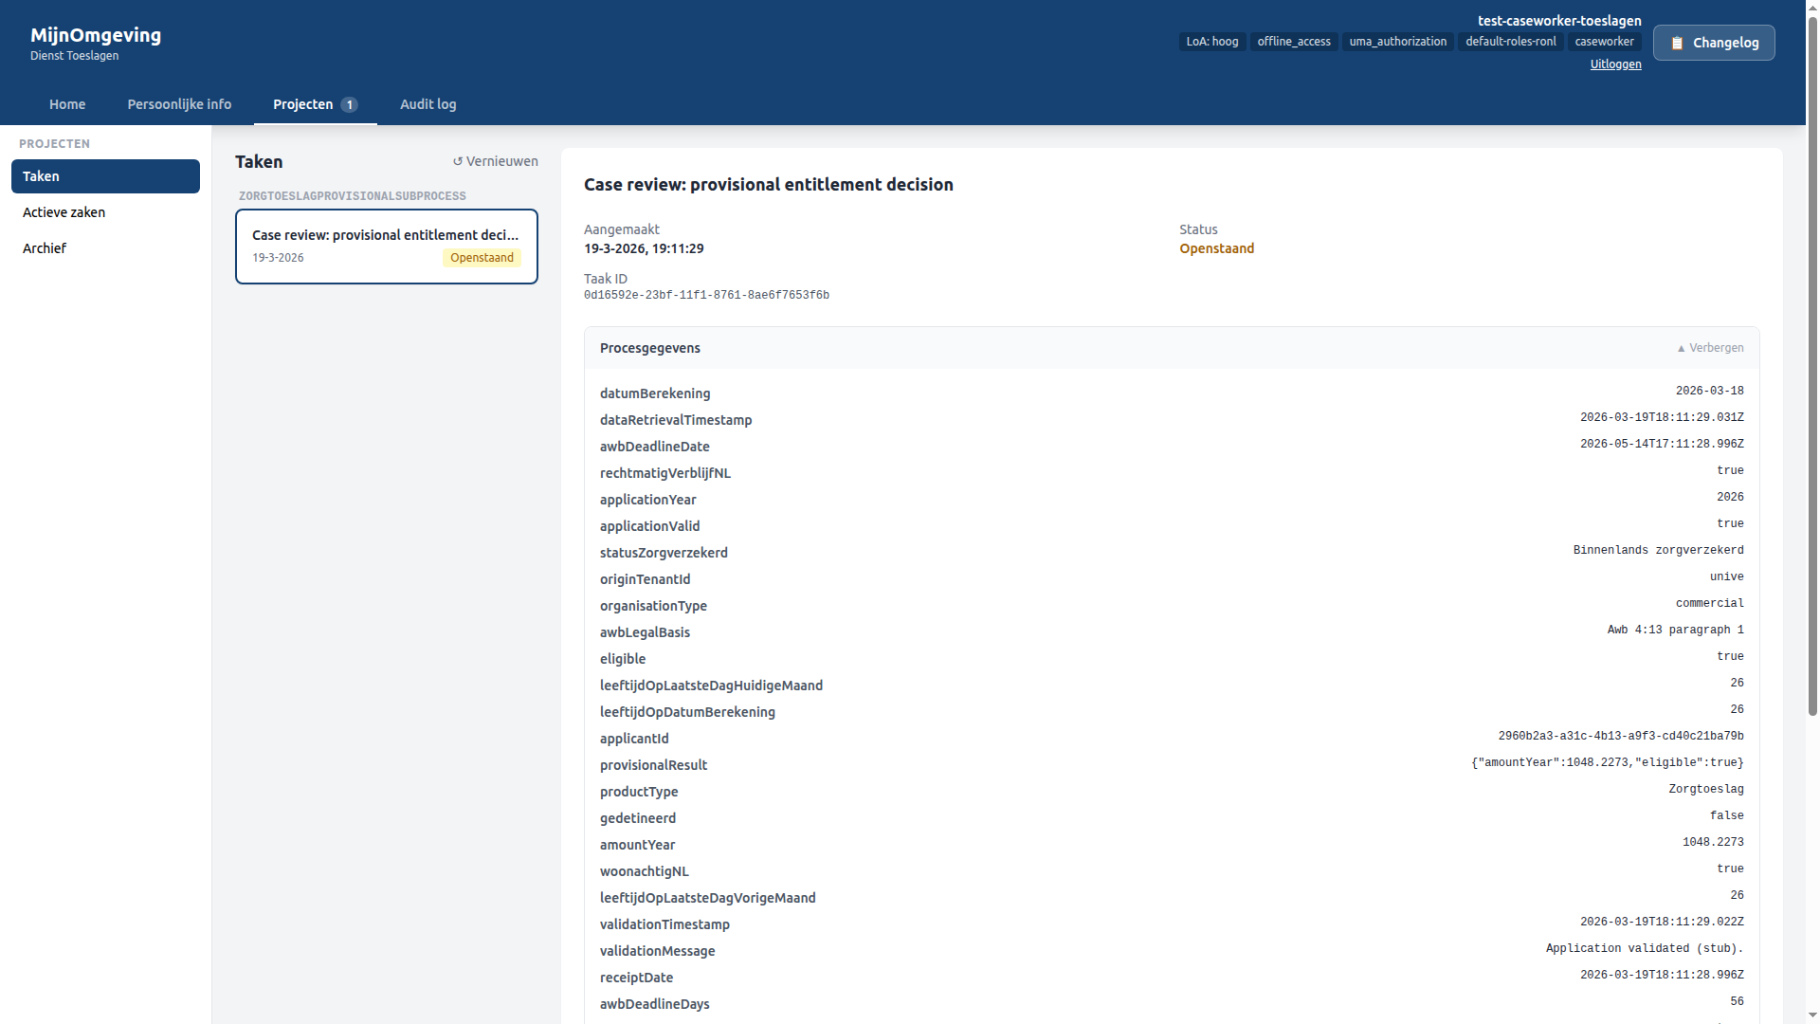Click the Openstaand status badge

(x=482, y=257)
